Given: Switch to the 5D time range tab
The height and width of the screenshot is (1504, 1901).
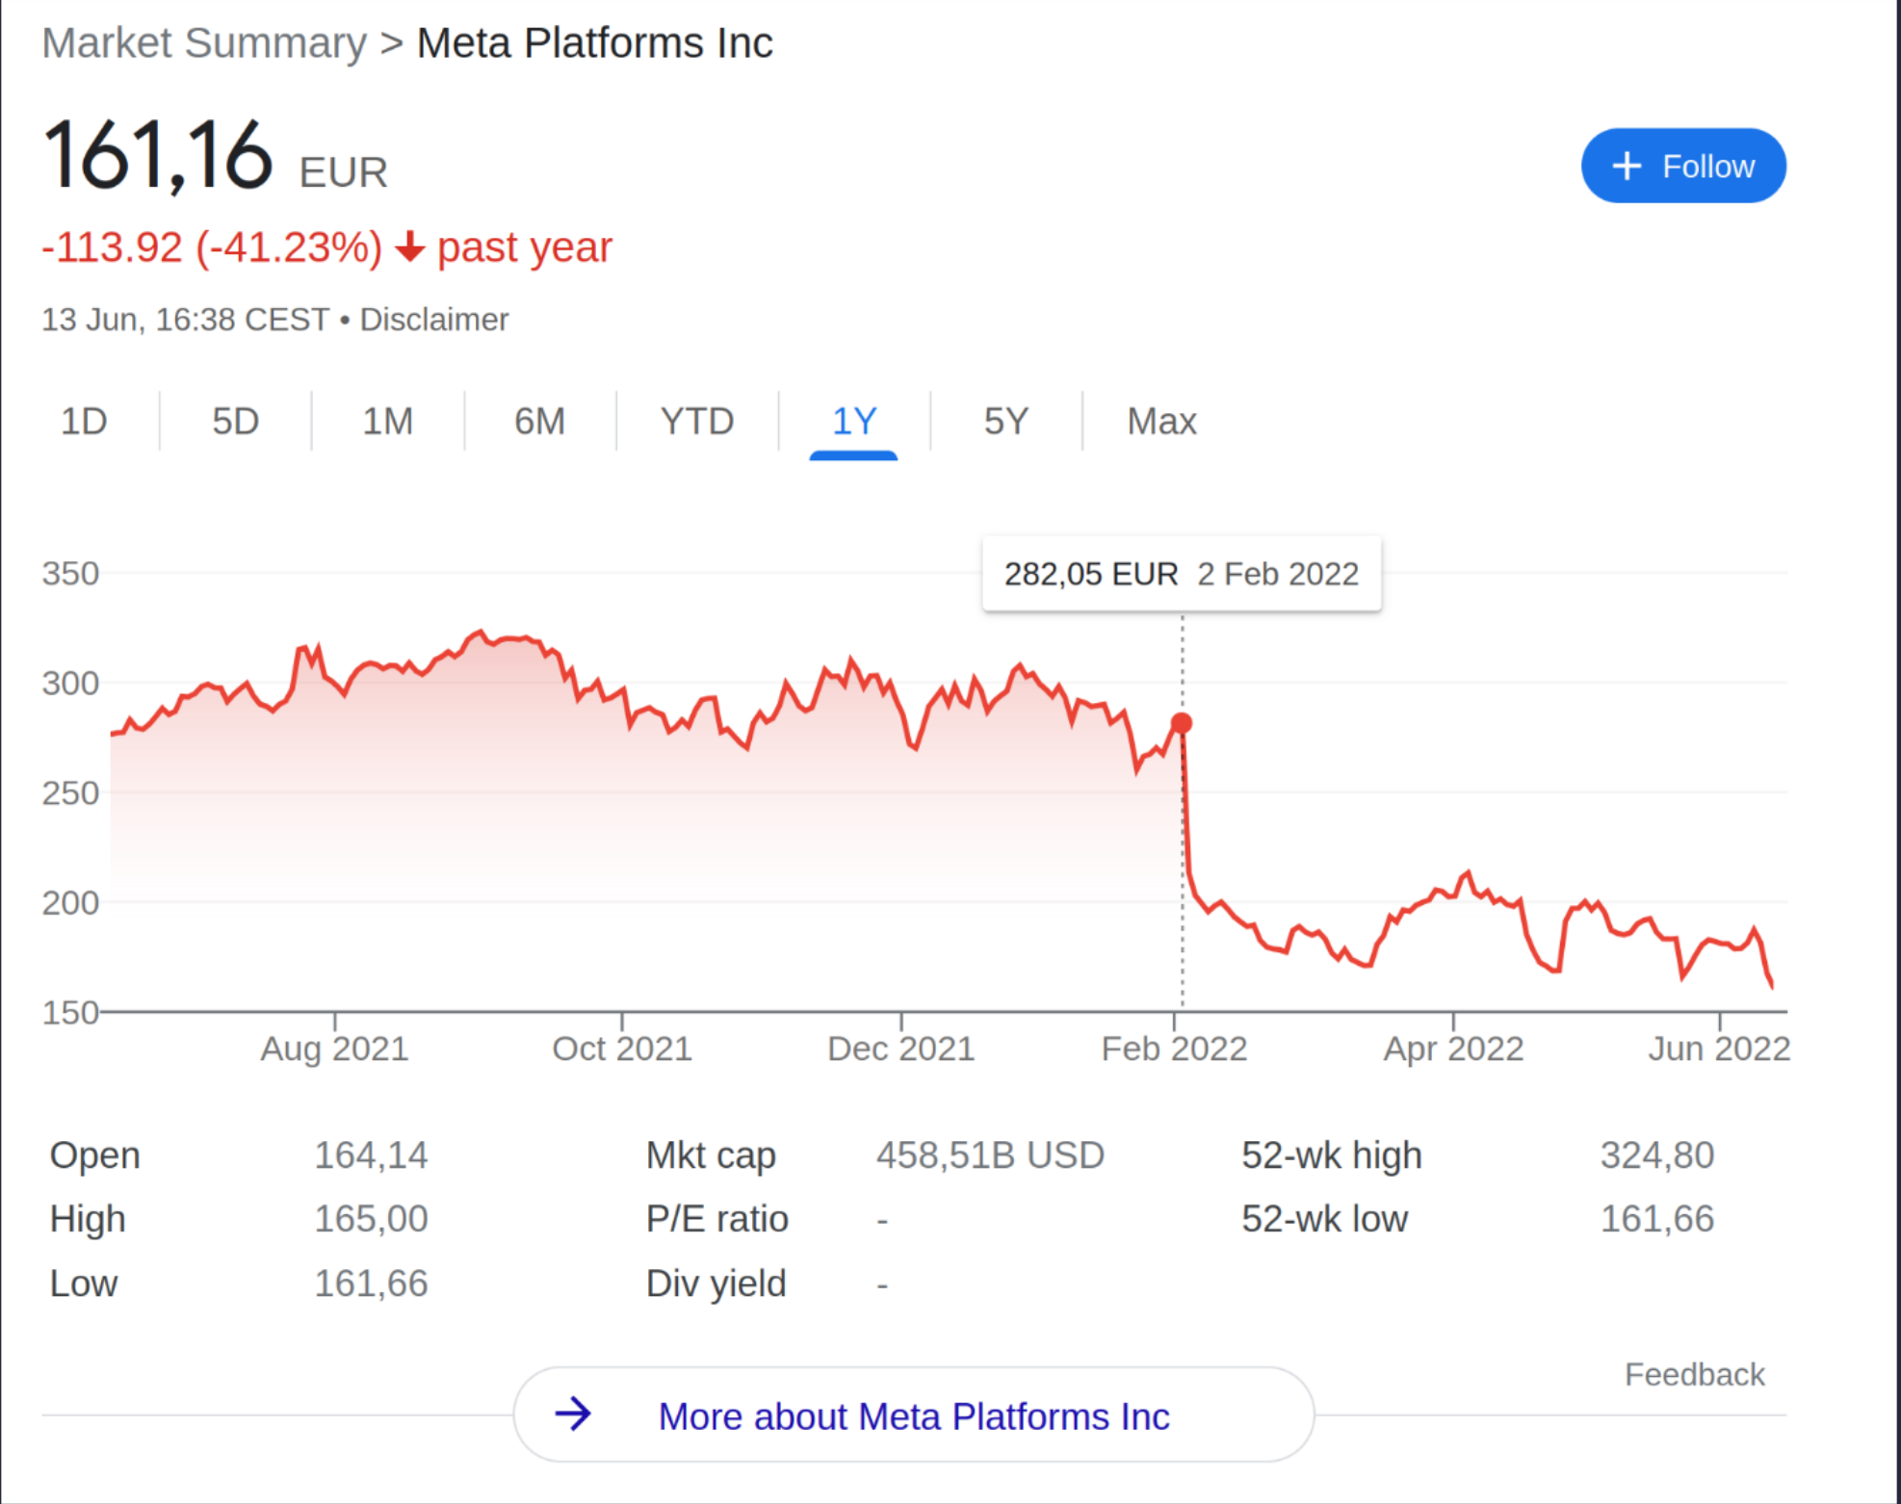Looking at the screenshot, I should point(235,422).
